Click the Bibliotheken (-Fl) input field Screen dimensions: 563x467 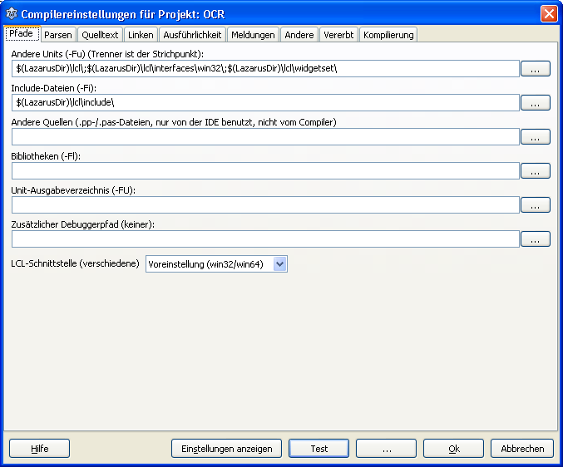point(265,171)
